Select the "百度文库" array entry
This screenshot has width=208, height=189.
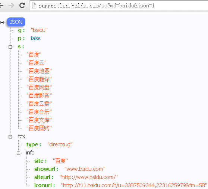pyautogui.click(x=39, y=120)
